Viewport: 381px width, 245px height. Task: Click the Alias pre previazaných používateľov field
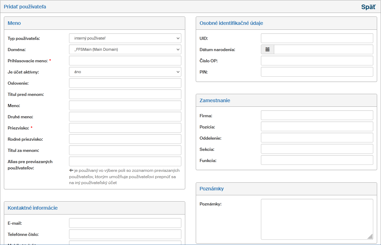tap(125, 161)
